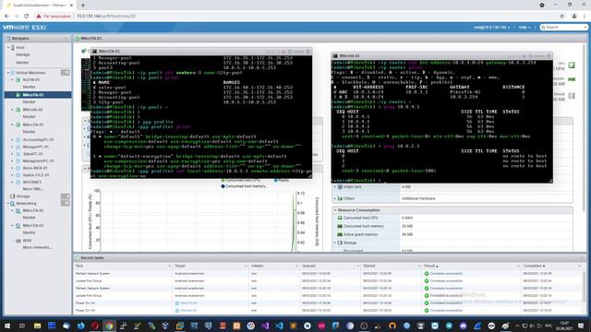
Task: Select MikroTik-02 network under Networking
Action: coord(33,211)
